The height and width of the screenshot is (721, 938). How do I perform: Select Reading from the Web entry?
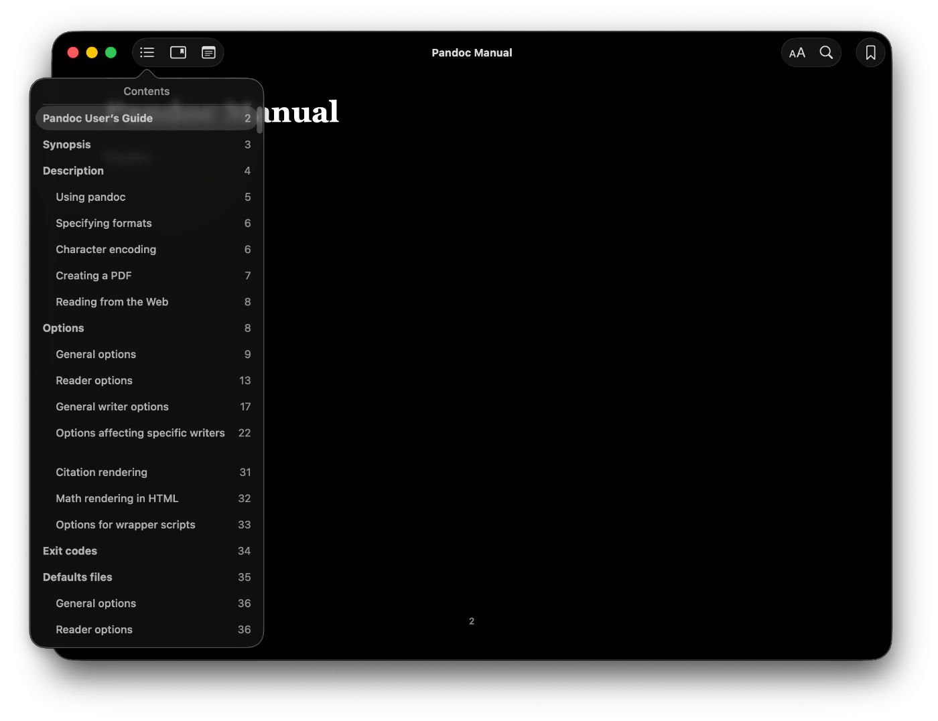click(x=146, y=302)
